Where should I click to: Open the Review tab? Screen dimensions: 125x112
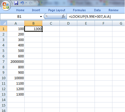pyautogui.click(x=113, y=10)
